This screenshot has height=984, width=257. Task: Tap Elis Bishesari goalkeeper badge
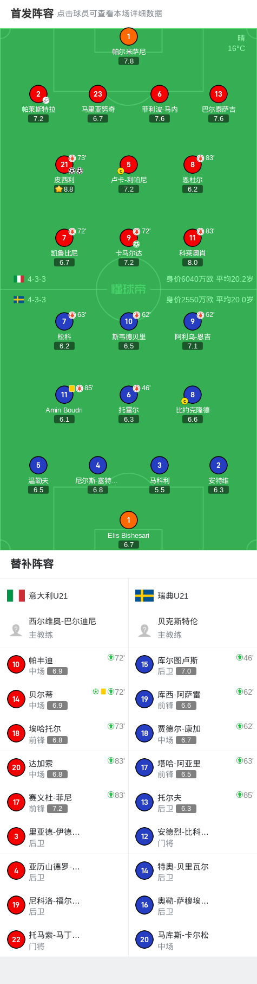[128, 520]
